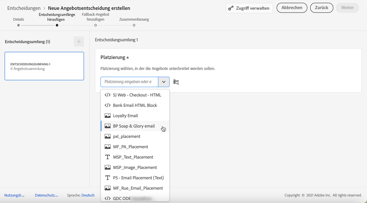
Task: Click the Abbrechen button
Action: click(292, 8)
